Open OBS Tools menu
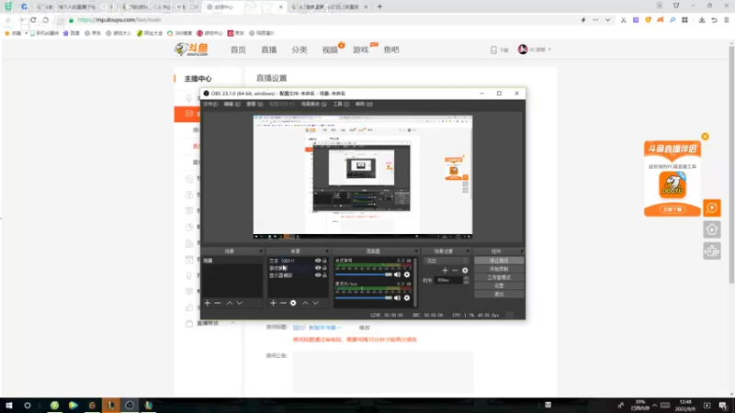Screen dimensions: 735x413 click(x=341, y=104)
